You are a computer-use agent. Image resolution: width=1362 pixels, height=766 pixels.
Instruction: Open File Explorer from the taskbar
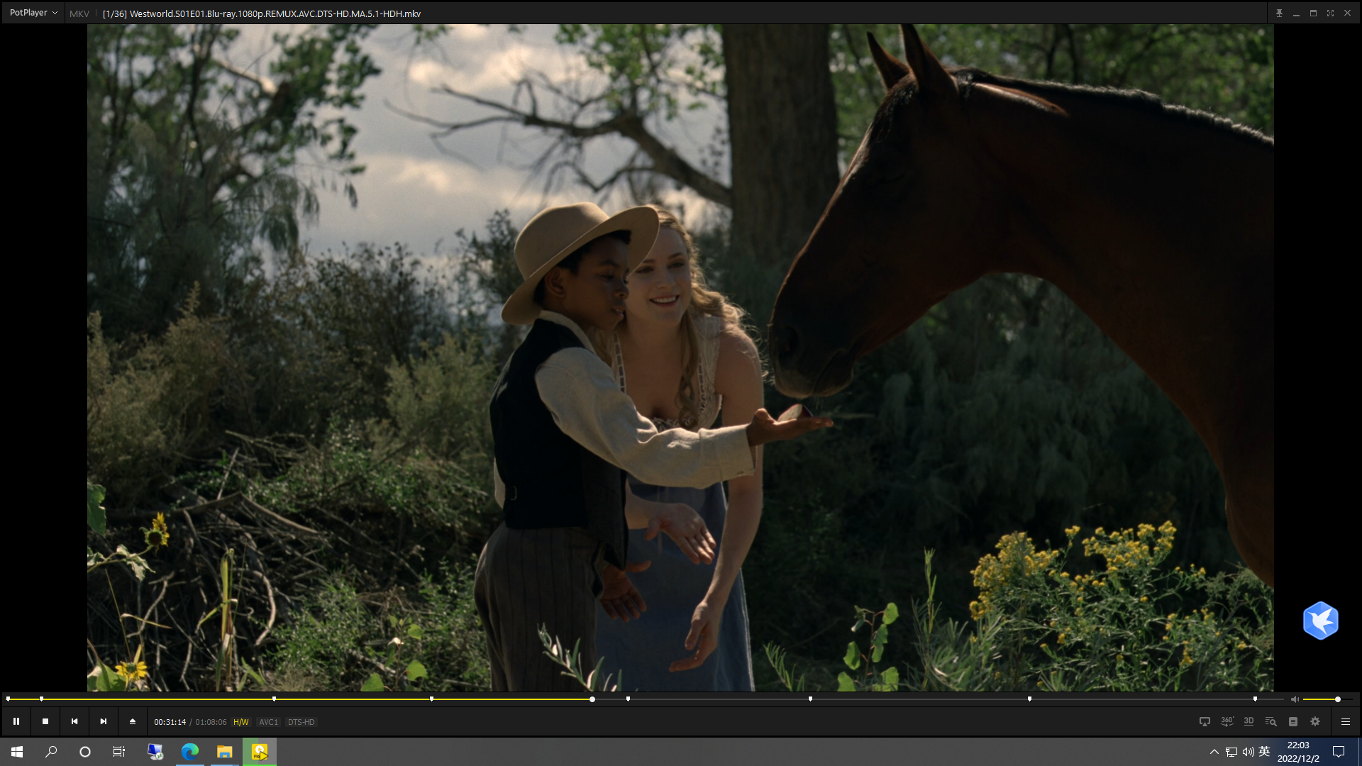[224, 752]
